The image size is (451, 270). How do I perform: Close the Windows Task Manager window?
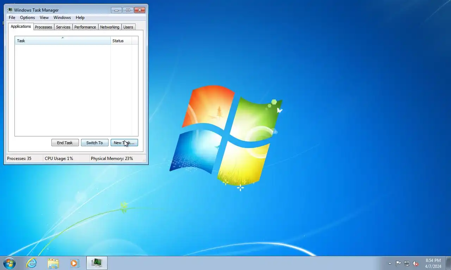(x=140, y=10)
